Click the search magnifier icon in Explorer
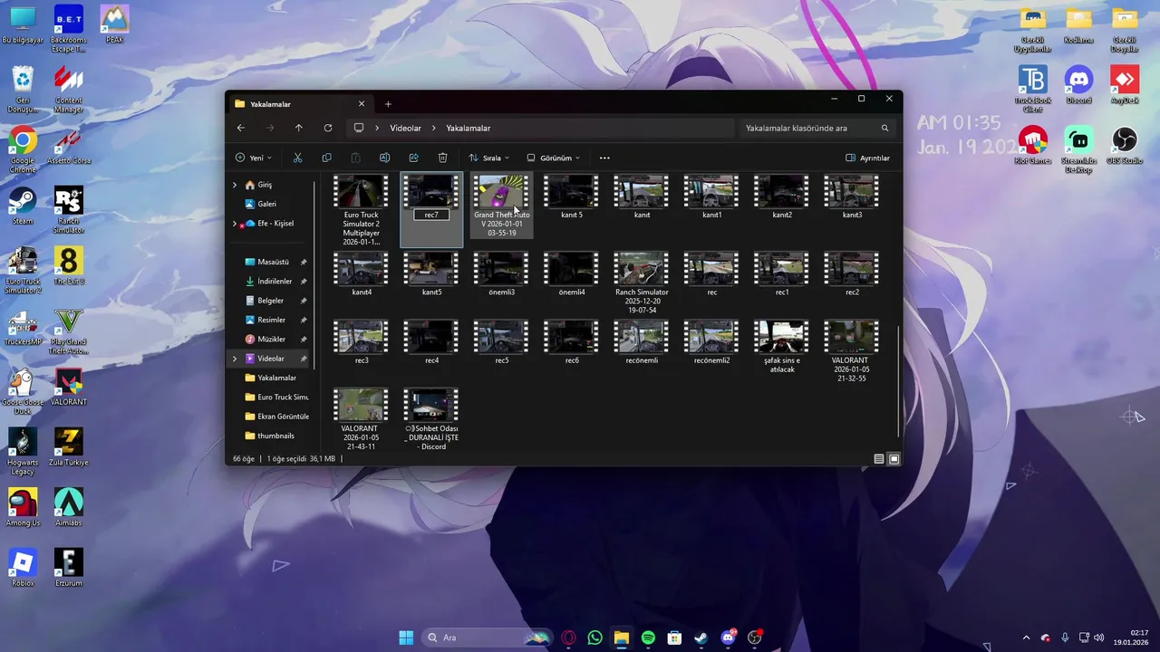Viewport: 1160px width, 652px height. coord(885,128)
